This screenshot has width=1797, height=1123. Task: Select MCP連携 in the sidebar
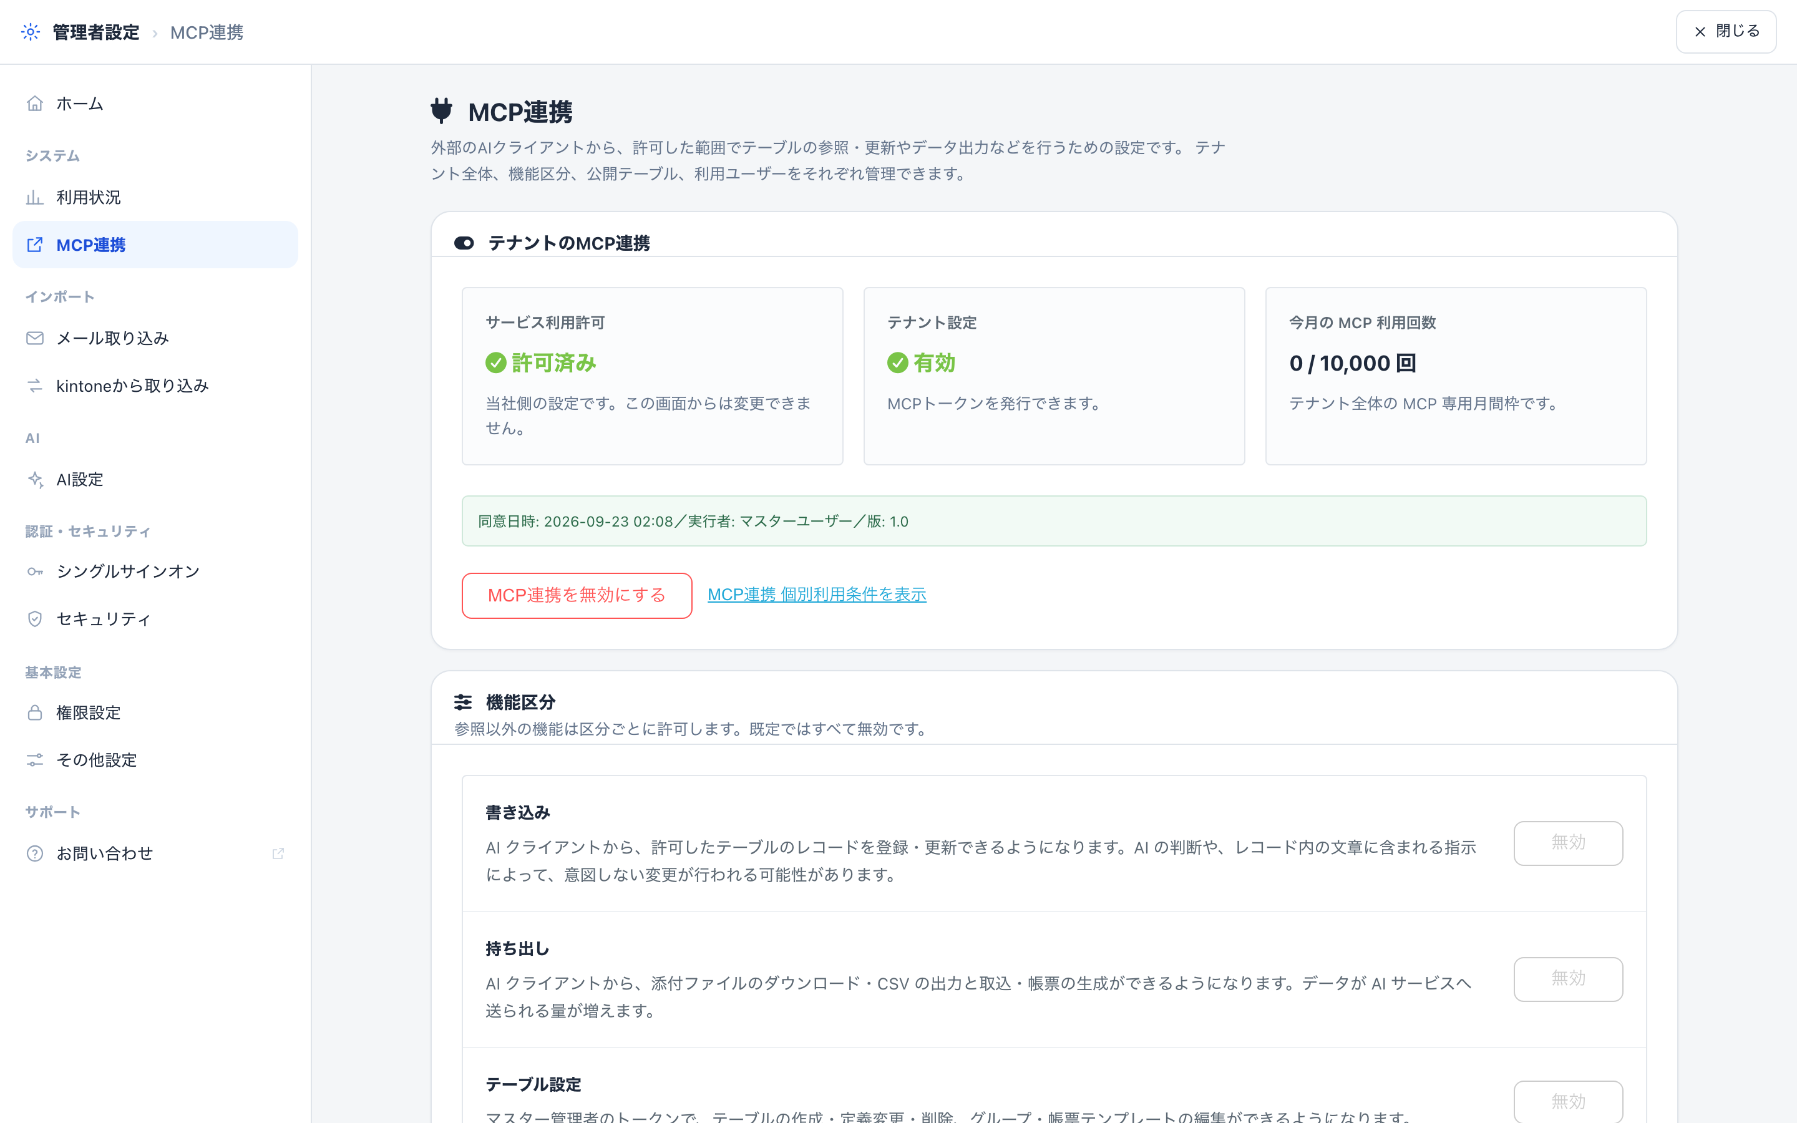[x=155, y=245]
